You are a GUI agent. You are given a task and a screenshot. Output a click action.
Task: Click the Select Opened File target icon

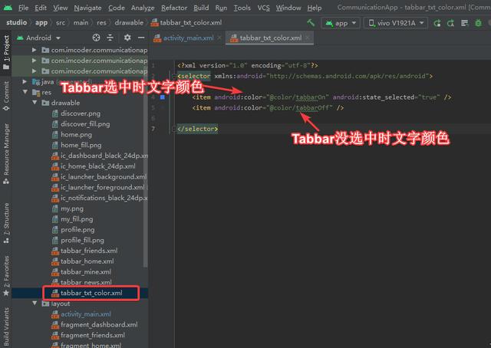pyautogui.click(x=96, y=38)
